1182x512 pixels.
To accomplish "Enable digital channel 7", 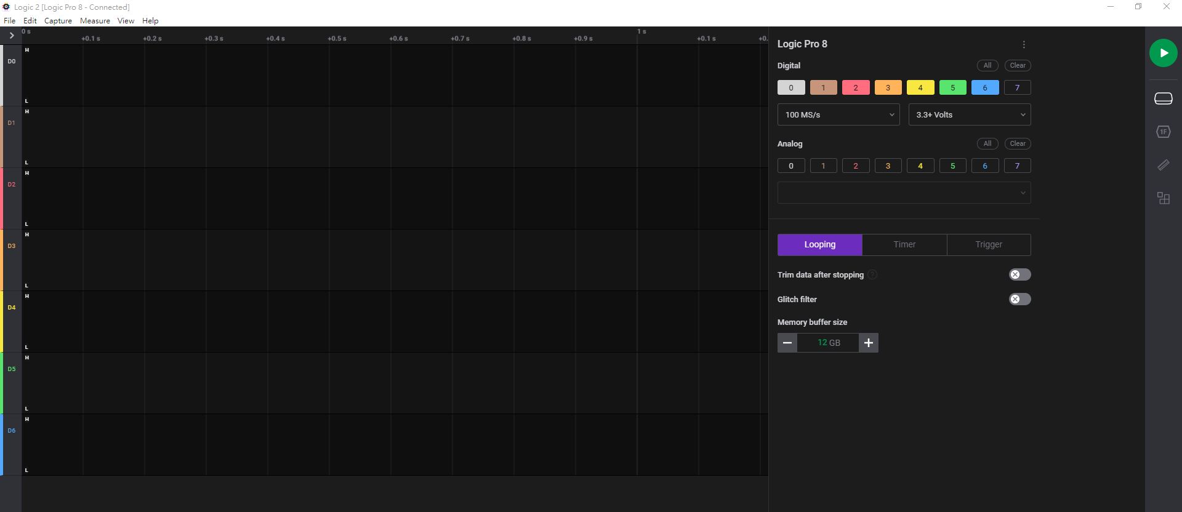I will [1018, 87].
